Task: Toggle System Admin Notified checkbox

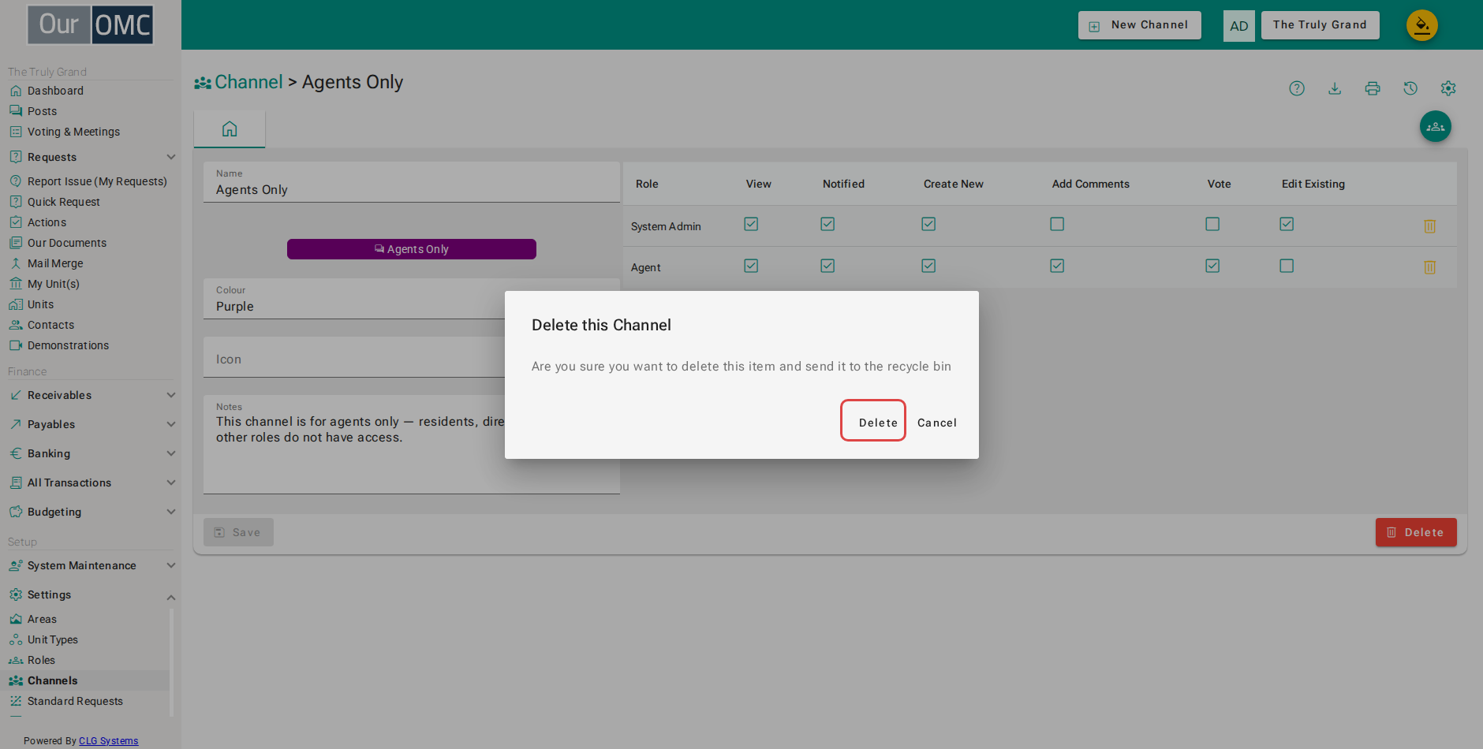Action: click(827, 224)
